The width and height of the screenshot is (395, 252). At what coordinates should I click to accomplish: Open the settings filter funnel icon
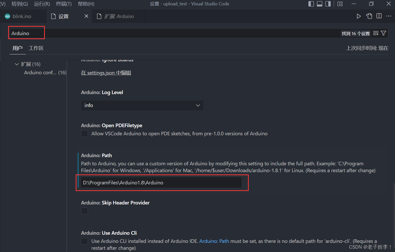383,33
